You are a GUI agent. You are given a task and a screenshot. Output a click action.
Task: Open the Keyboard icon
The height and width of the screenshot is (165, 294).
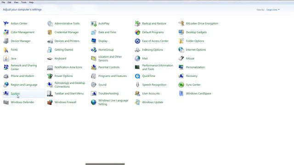click(x=50, y=59)
